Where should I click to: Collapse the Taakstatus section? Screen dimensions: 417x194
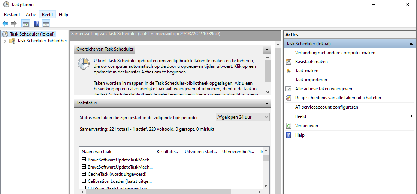(x=266, y=103)
